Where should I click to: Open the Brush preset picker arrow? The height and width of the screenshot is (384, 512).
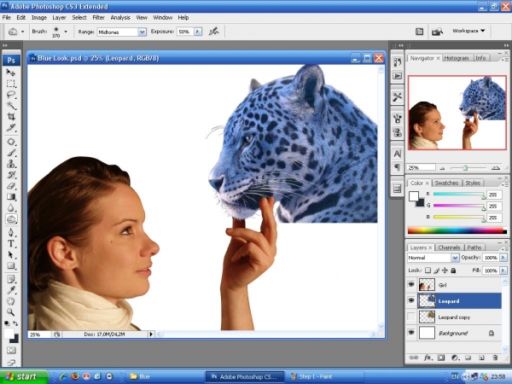66,32
